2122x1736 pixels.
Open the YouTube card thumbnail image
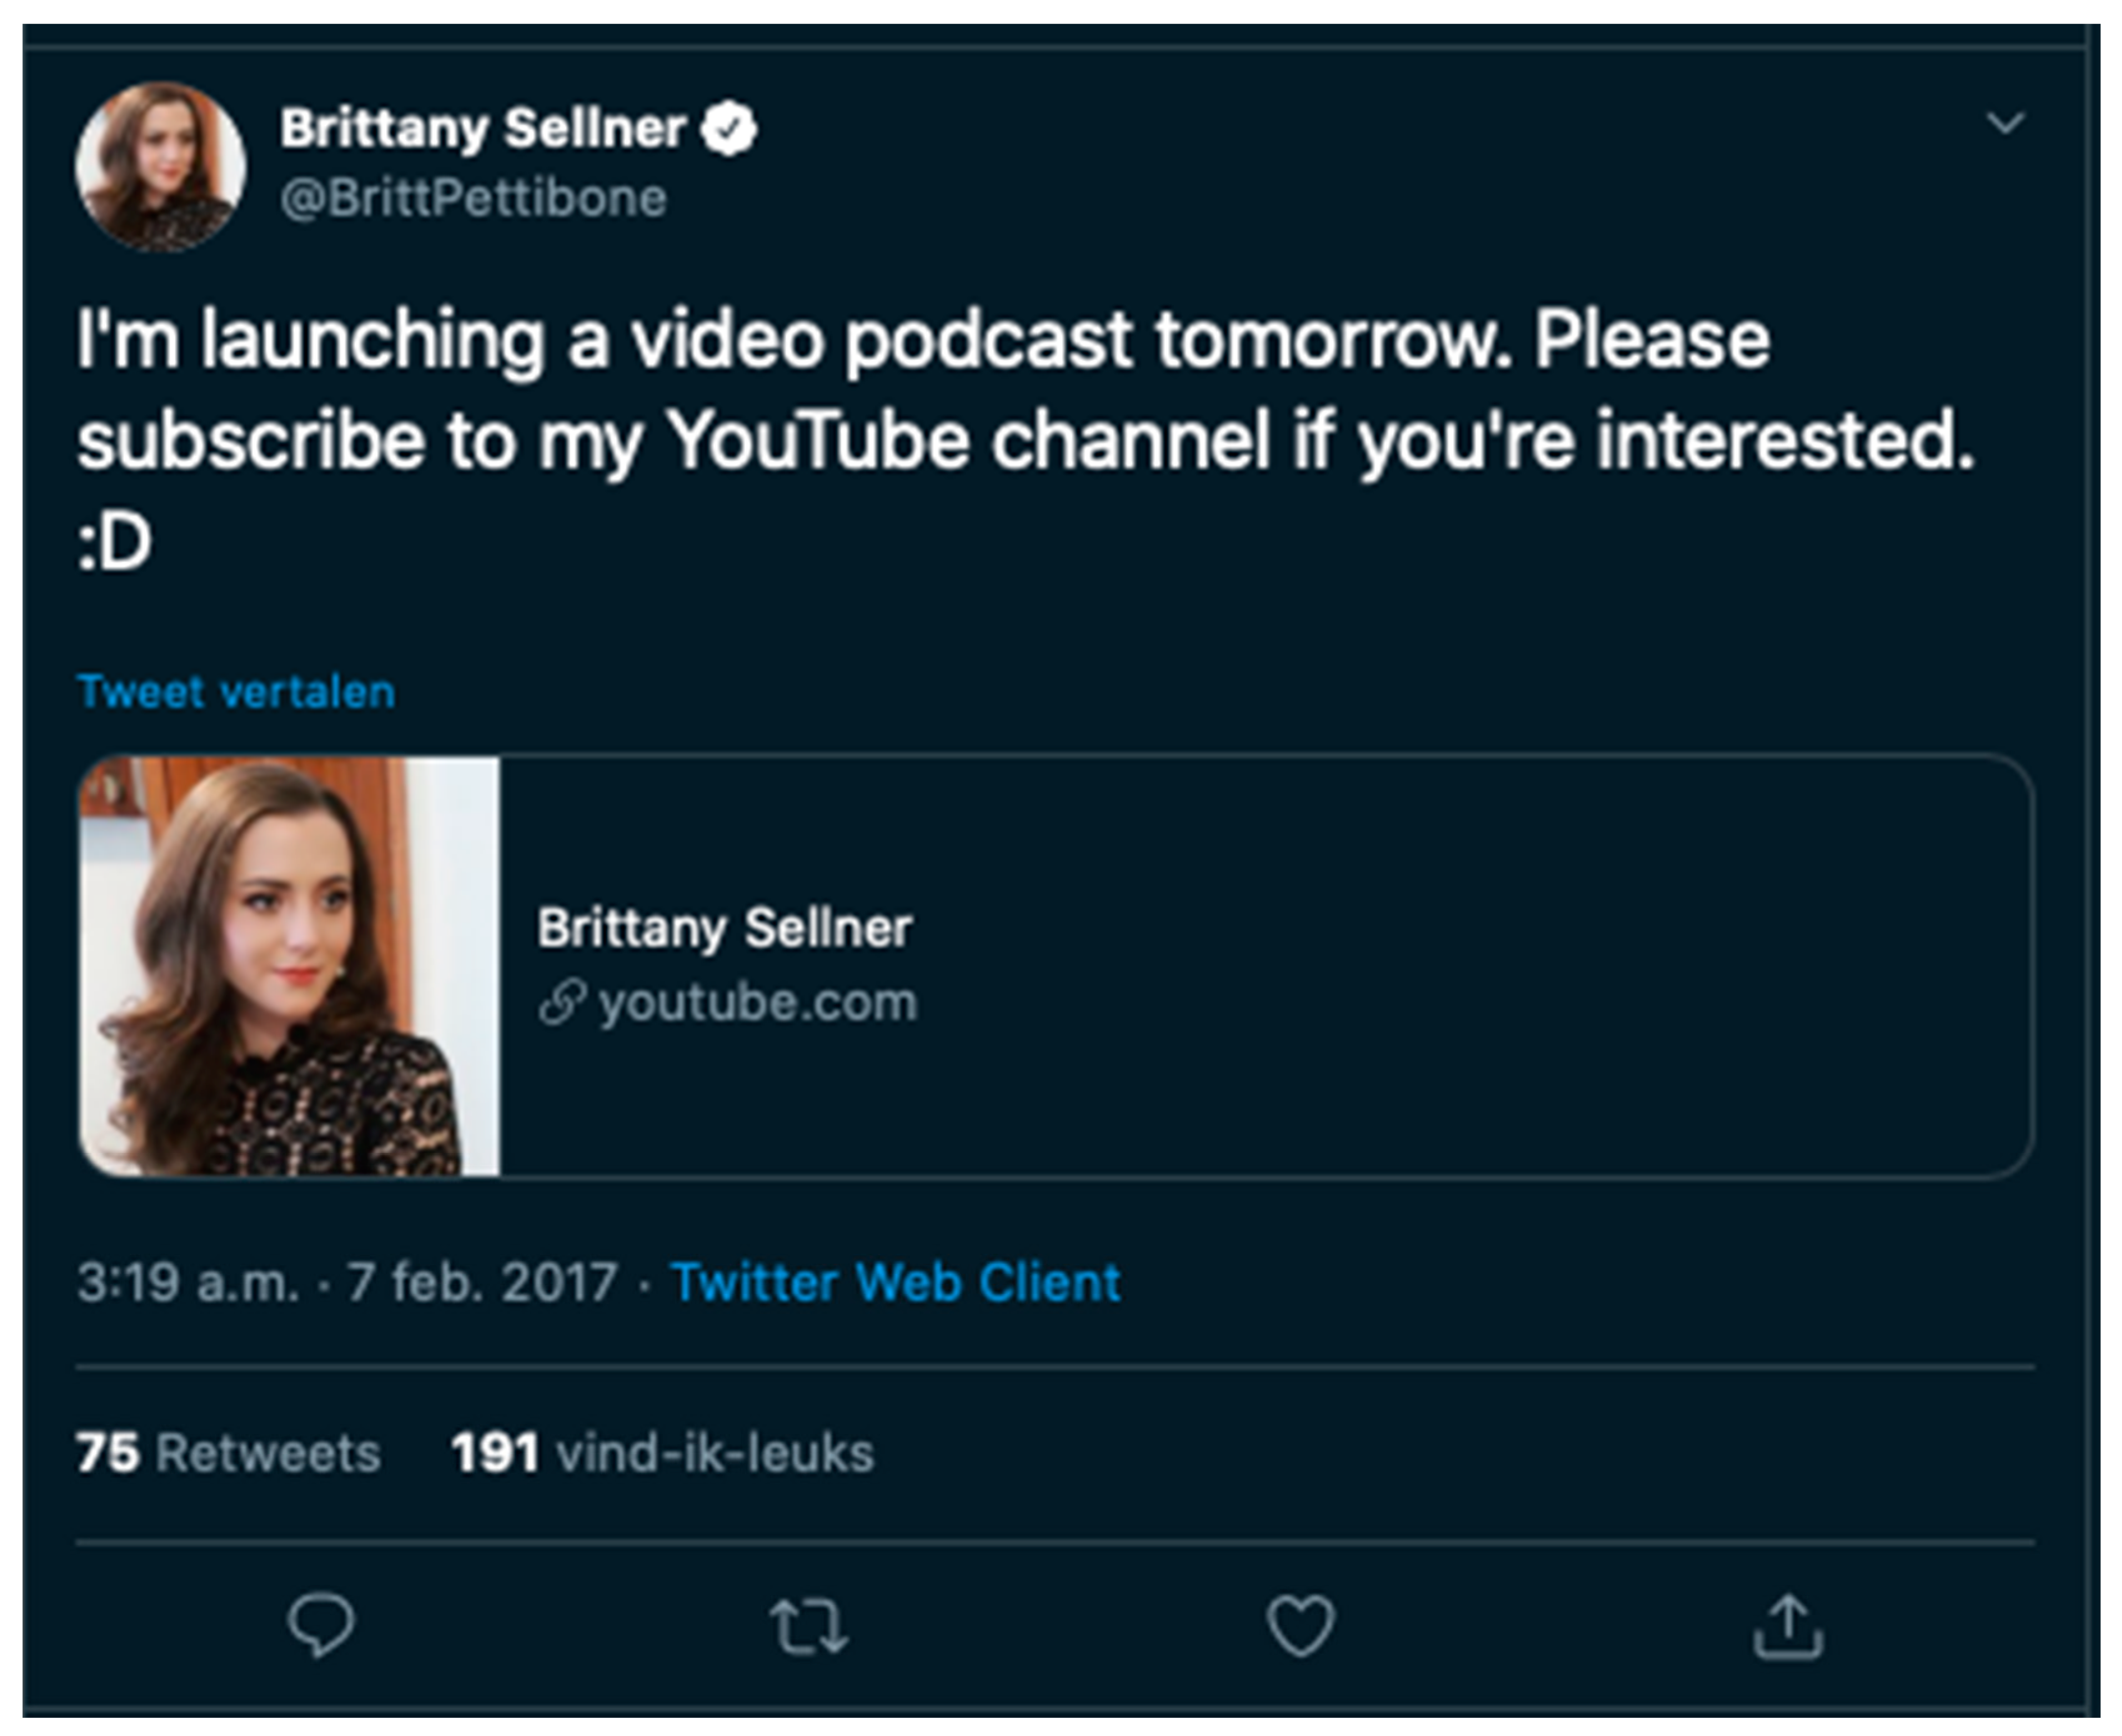click(x=289, y=966)
